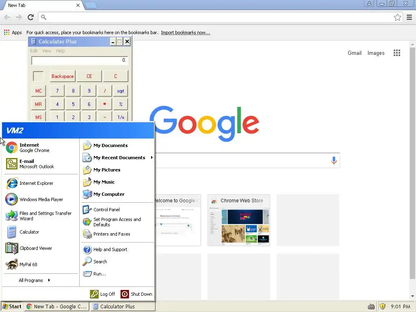Screen dimensions: 416x312
Task: Click on-screen keyboard tray icon
Action: pyautogui.click(x=371, y=307)
